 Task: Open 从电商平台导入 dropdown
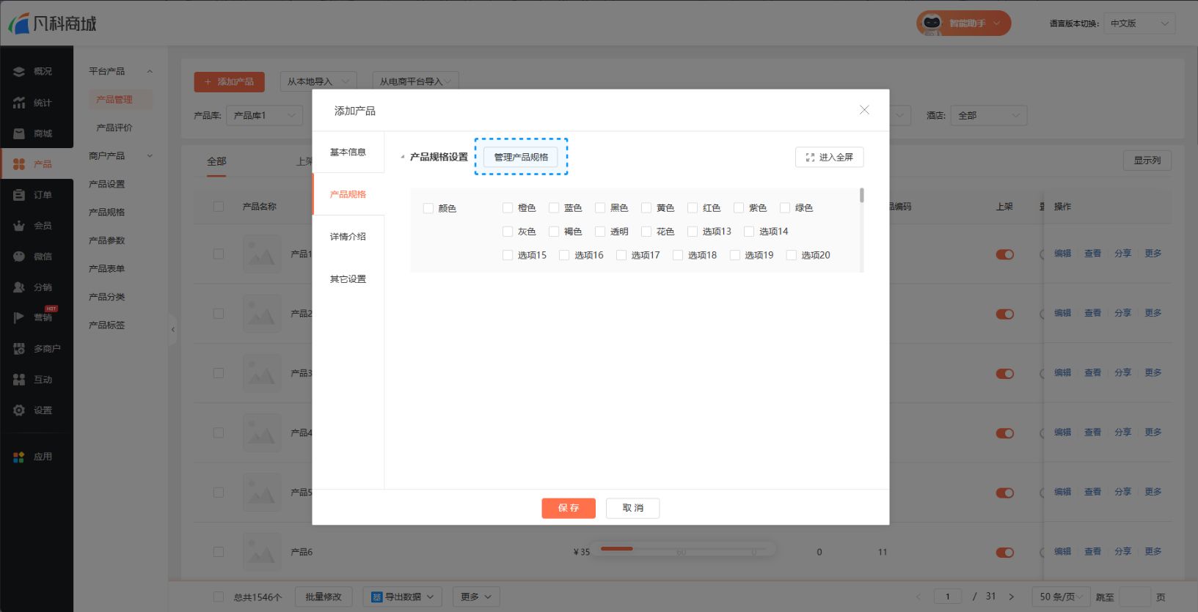(415, 81)
